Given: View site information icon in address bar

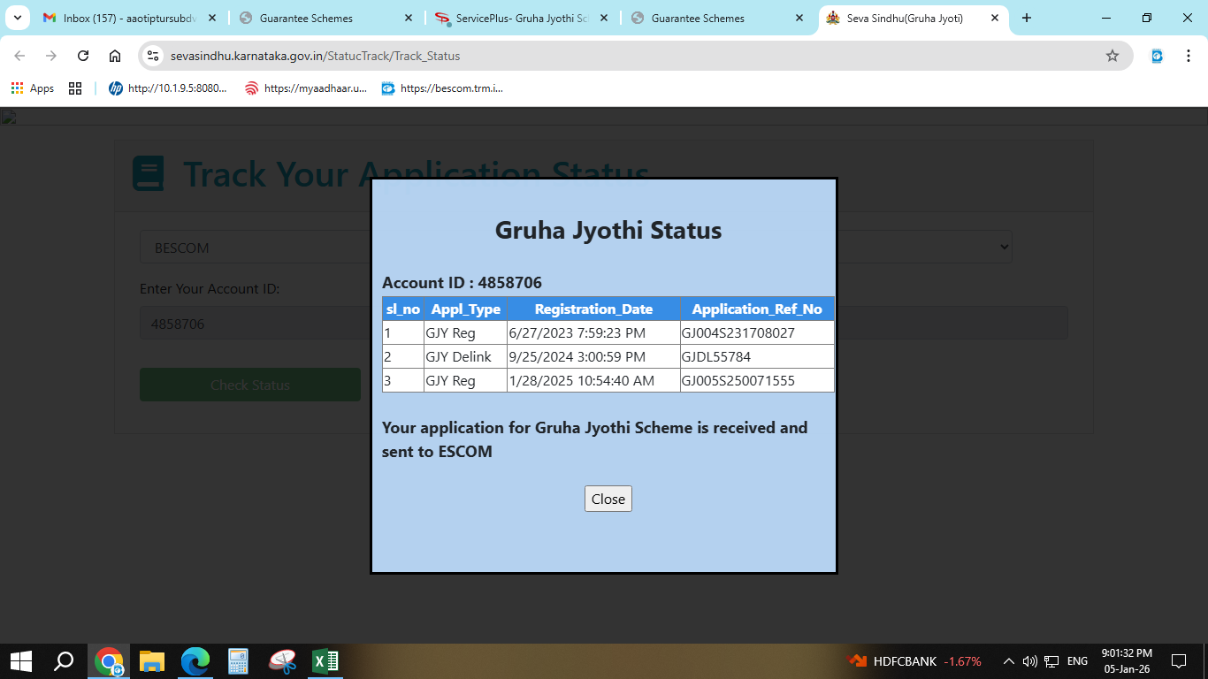Looking at the screenshot, I should pos(154,56).
